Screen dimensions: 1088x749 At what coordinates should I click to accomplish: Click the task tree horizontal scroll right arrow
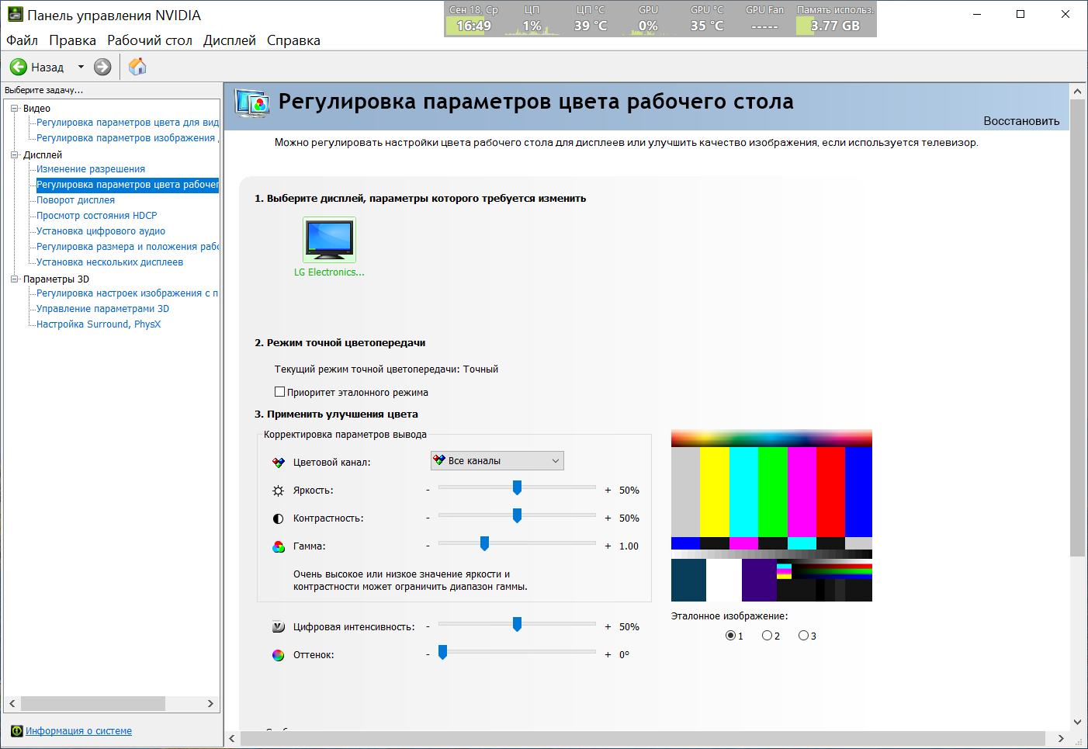[x=210, y=703]
